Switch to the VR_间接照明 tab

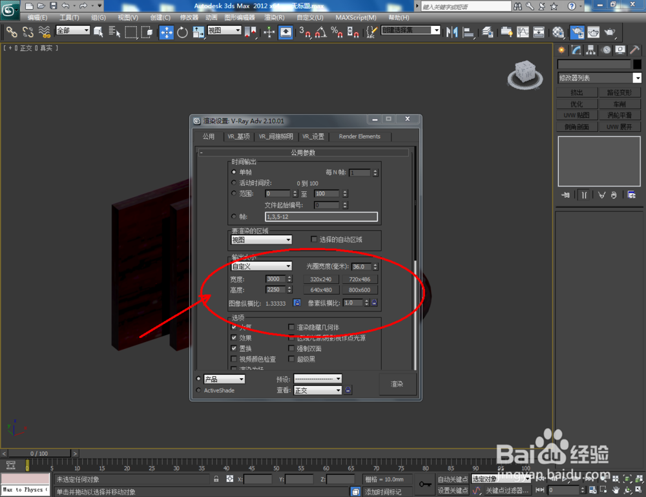click(276, 136)
